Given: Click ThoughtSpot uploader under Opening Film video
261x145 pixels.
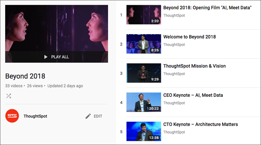Looking at the screenshot, I should point(174,16).
